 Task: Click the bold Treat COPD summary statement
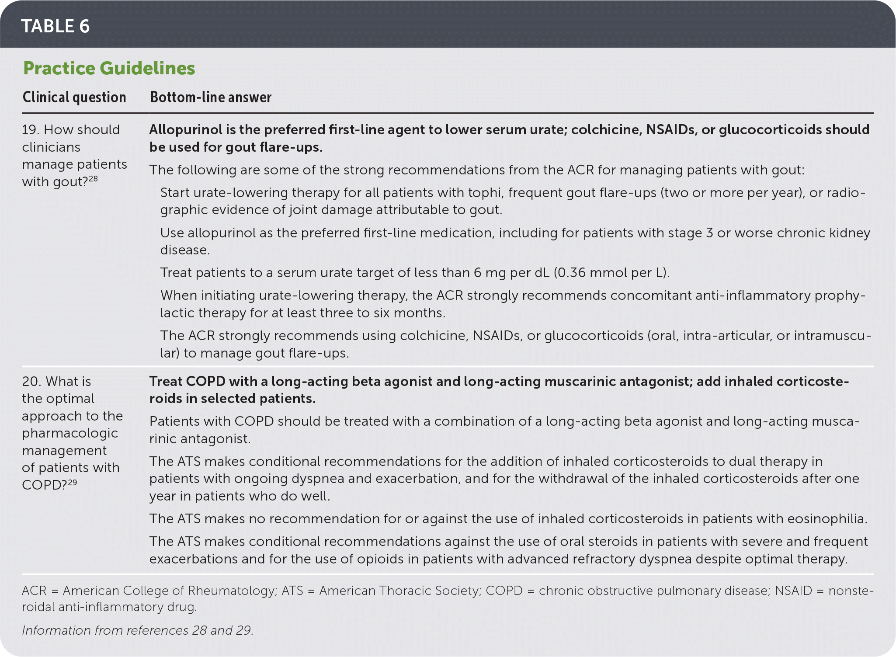click(499, 389)
